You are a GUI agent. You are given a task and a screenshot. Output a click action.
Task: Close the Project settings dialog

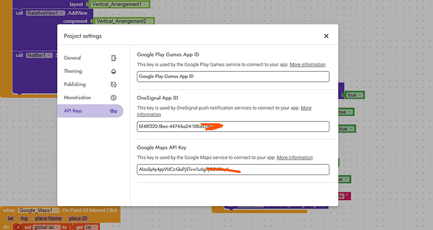coord(326,36)
